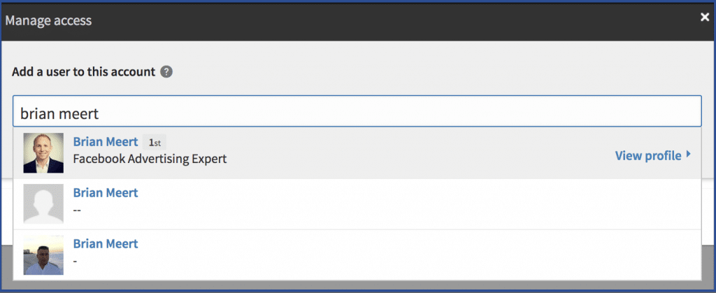716x293 pixels.
Task: Close the Manage access dialog
Action: point(705,17)
